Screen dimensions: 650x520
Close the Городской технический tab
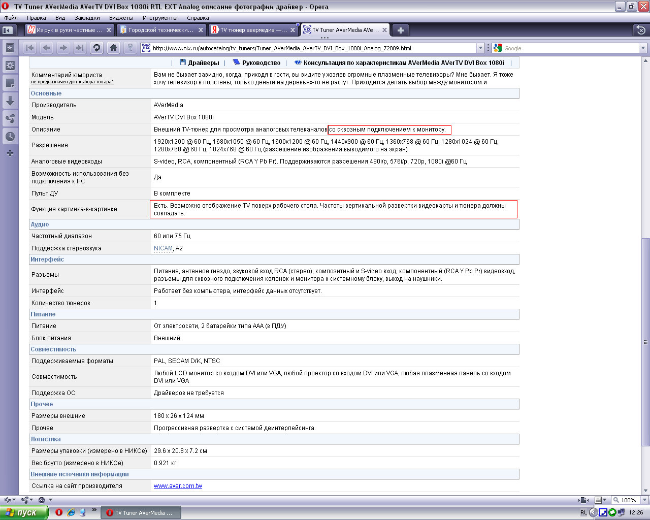point(201,30)
